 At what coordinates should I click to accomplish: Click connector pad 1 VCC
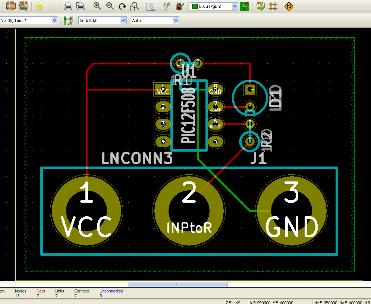point(87,210)
